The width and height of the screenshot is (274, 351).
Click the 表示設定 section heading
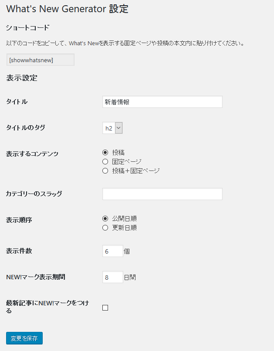22,78
